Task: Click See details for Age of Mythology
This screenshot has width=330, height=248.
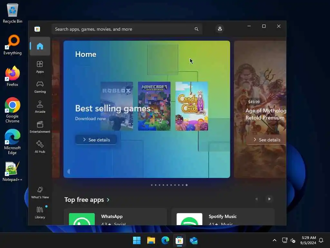Action: click(267, 139)
